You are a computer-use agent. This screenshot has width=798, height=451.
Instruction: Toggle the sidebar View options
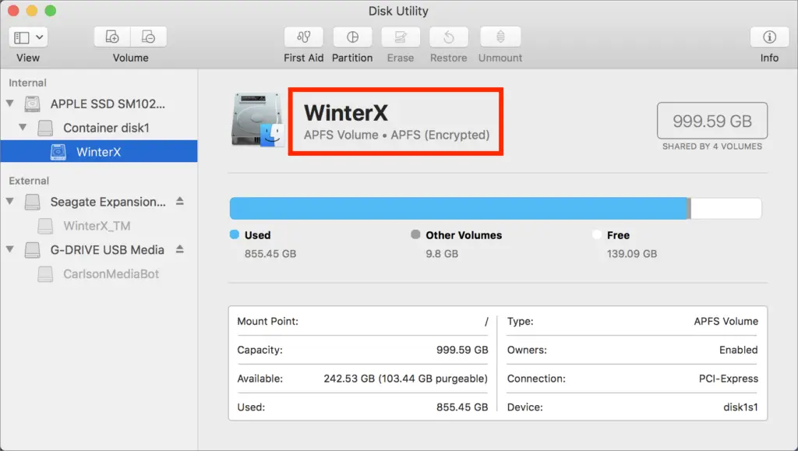point(21,36)
